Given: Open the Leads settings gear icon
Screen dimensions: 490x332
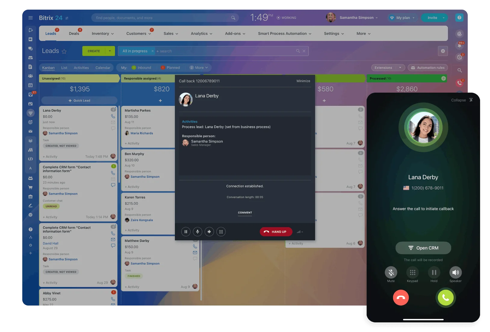Looking at the screenshot, I should click(x=443, y=51).
